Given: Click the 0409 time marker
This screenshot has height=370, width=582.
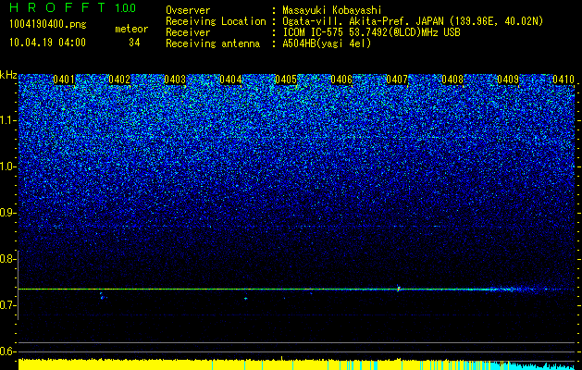Looking at the screenshot, I should pyautogui.click(x=508, y=80).
